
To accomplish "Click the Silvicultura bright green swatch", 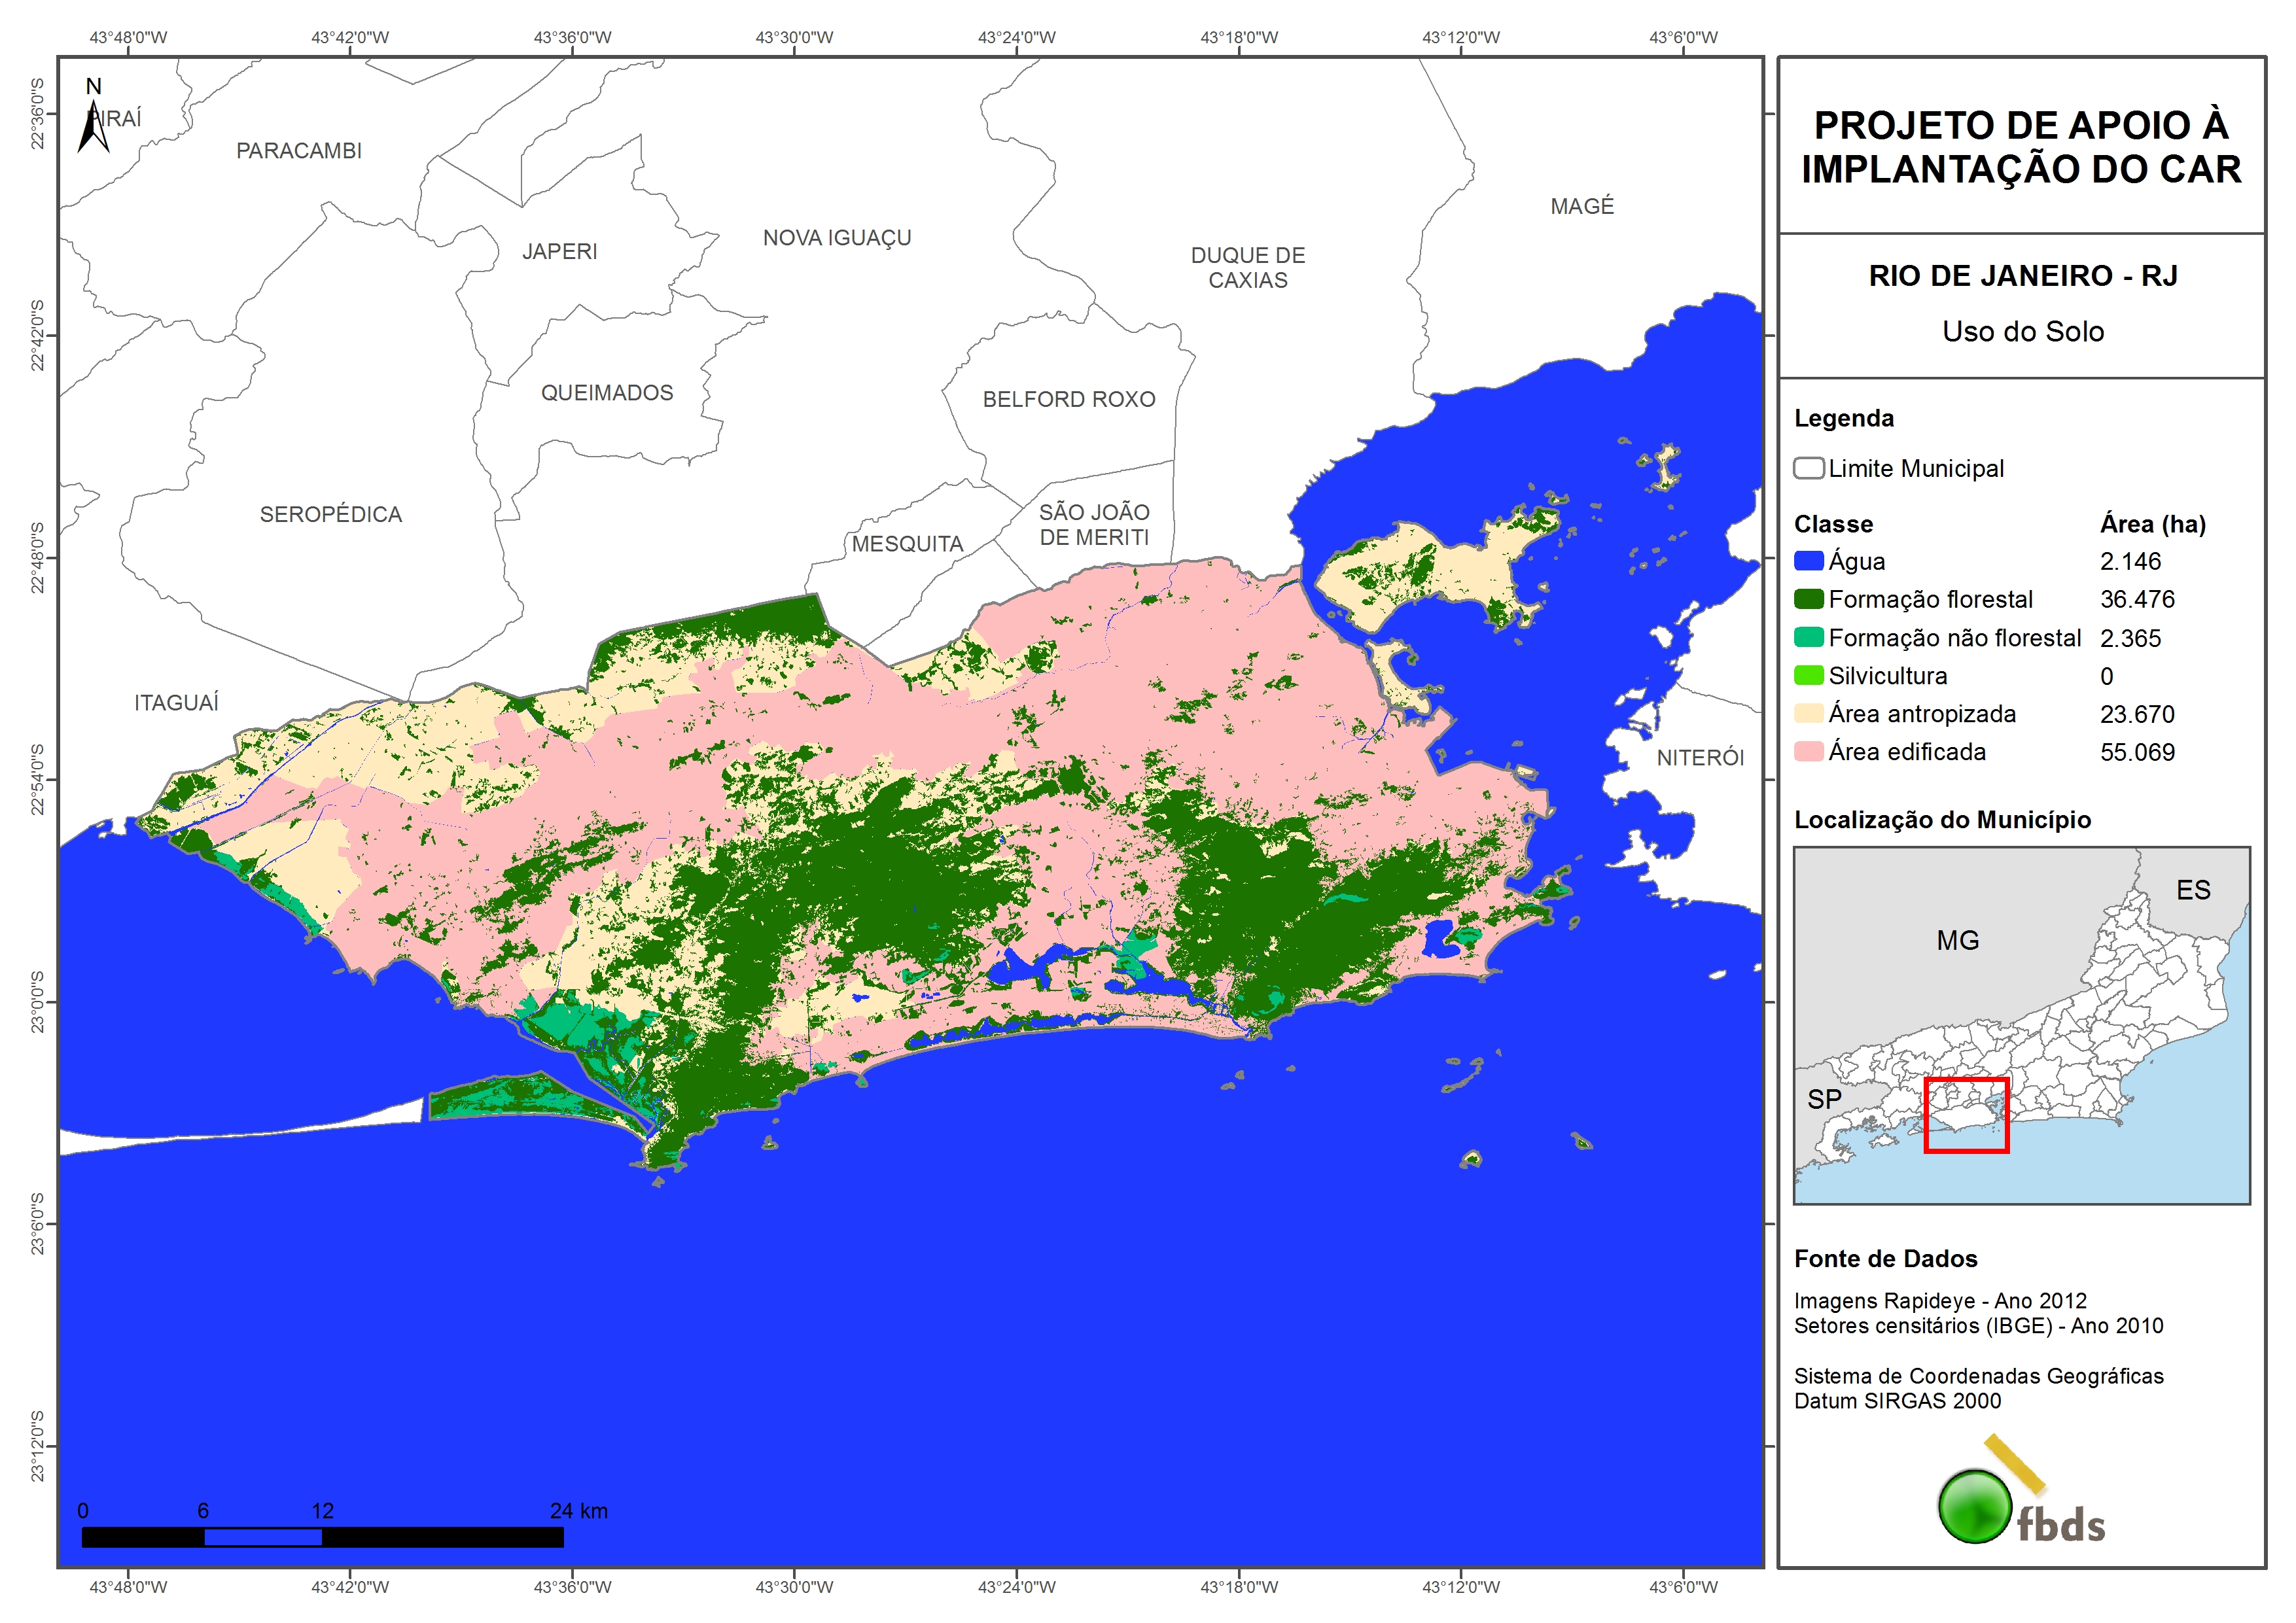I will click(1808, 675).
